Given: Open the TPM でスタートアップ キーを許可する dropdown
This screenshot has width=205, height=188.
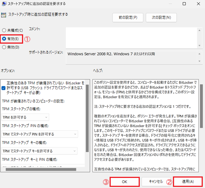Looking at the screenshot, I should 40,151.
